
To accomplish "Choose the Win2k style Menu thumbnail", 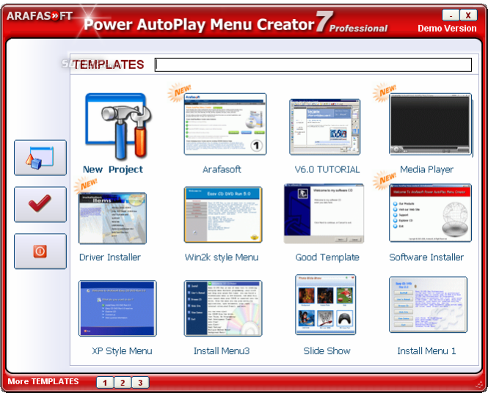I will [223, 215].
